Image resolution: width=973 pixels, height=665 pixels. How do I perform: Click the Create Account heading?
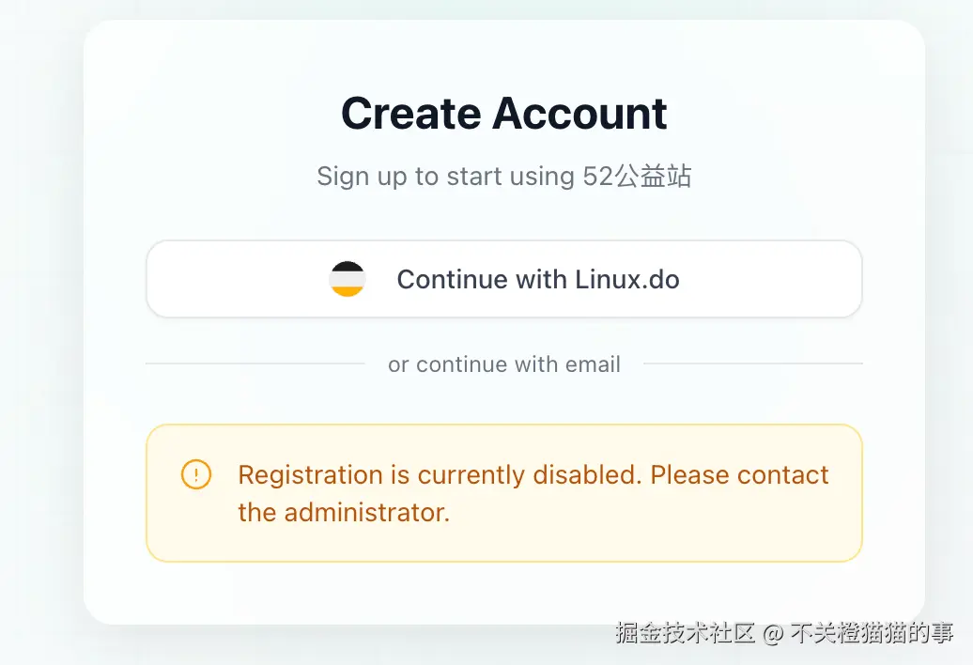coord(503,113)
